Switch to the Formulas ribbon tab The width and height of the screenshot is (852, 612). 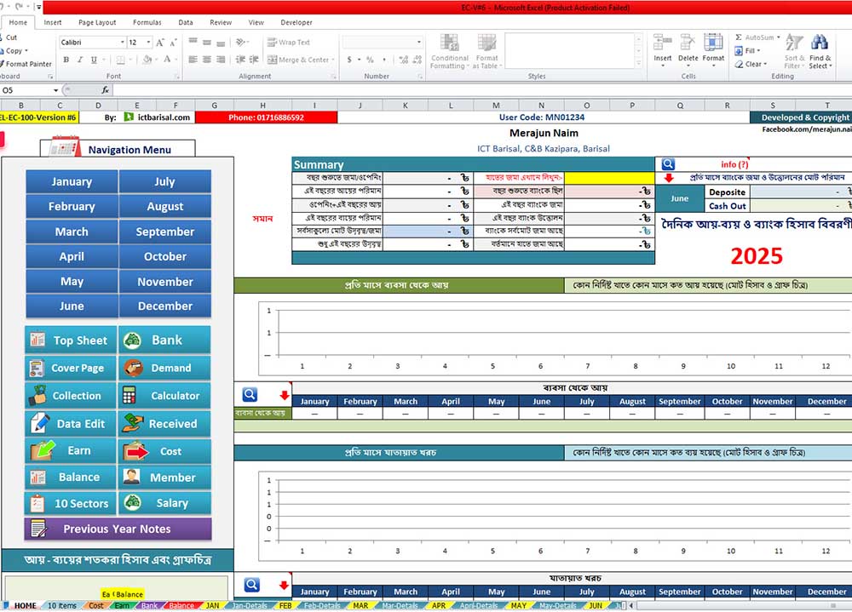click(147, 23)
